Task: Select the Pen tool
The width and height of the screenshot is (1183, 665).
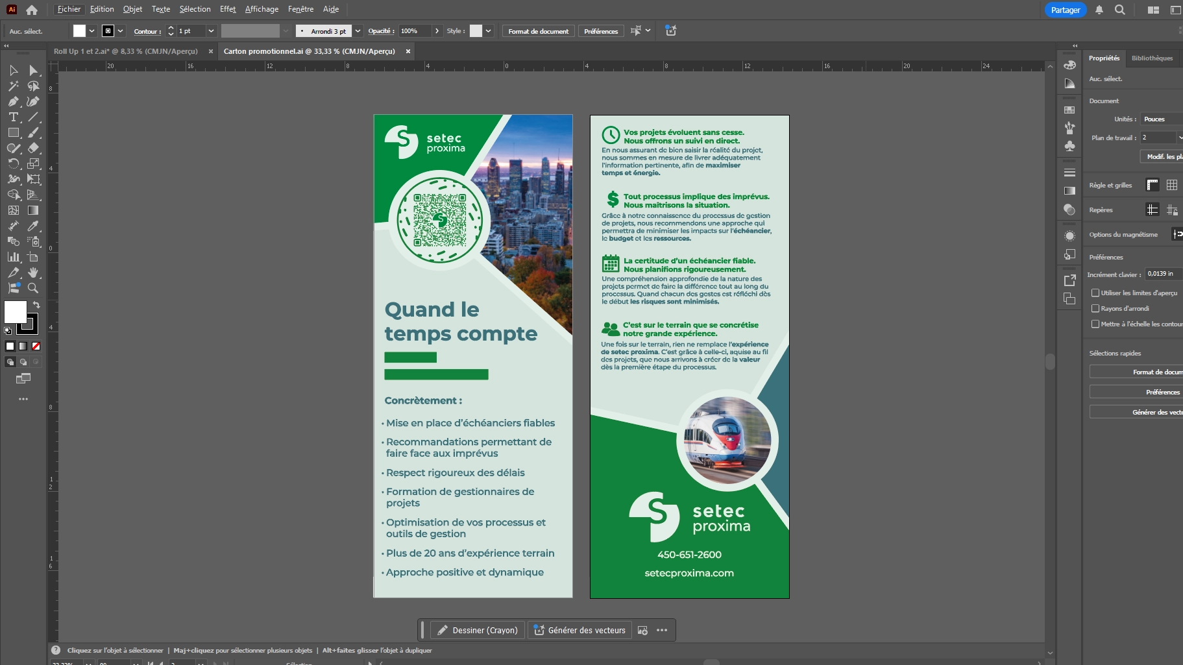Action: [13, 101]
